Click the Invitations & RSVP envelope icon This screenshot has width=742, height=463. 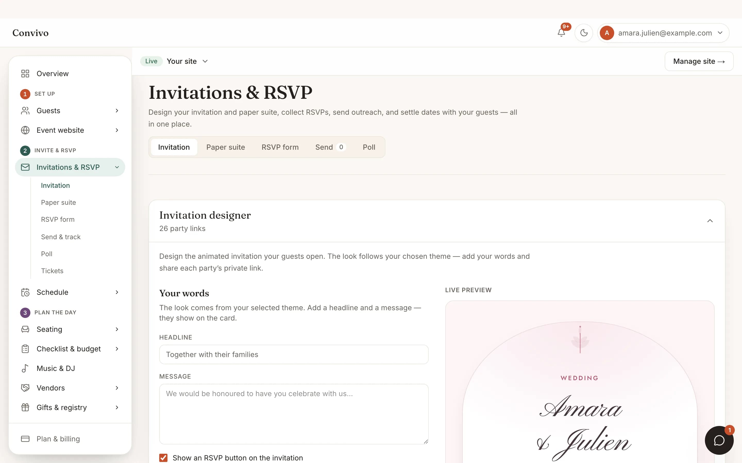coord(25,167)
